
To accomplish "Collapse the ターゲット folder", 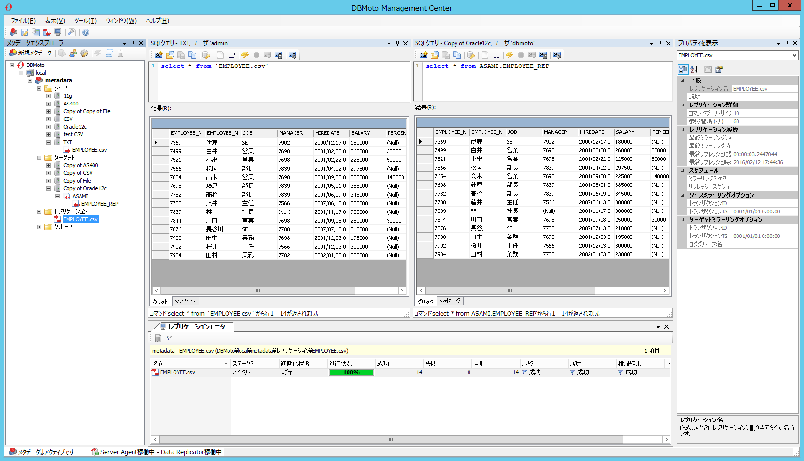I will pos(39,158).
